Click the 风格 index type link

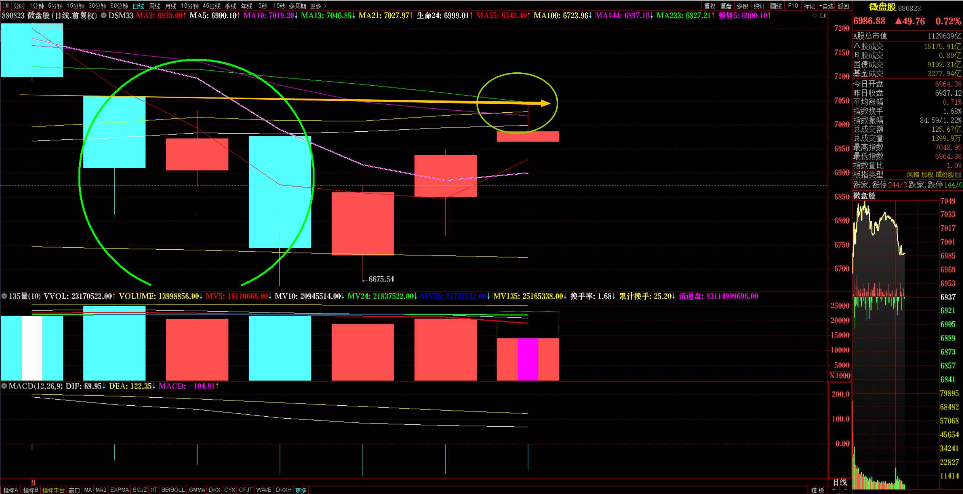point(913,175)
